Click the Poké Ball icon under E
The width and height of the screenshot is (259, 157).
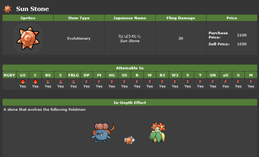(x=61, y=82)
